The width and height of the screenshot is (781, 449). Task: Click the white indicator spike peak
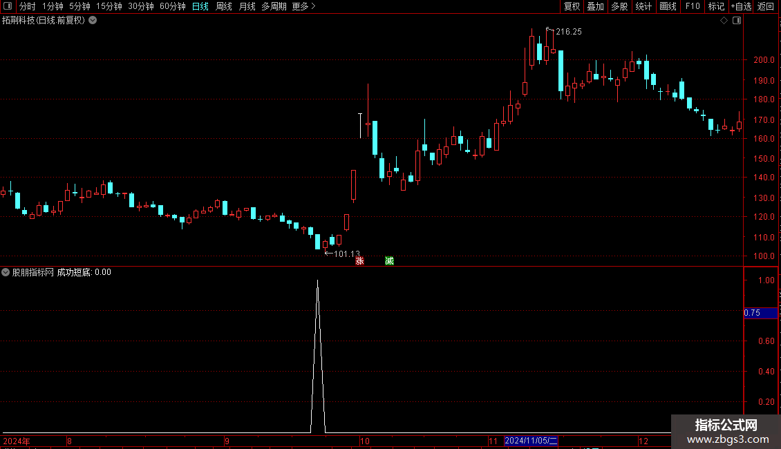(x=318, y=282)
